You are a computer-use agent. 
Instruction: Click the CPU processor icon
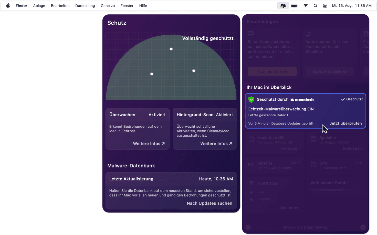pos(313,164)
